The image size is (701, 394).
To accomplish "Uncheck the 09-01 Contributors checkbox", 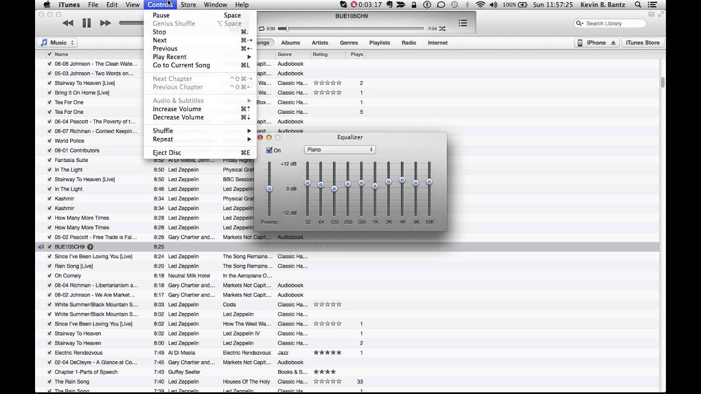I will click(x=49, y=150).
